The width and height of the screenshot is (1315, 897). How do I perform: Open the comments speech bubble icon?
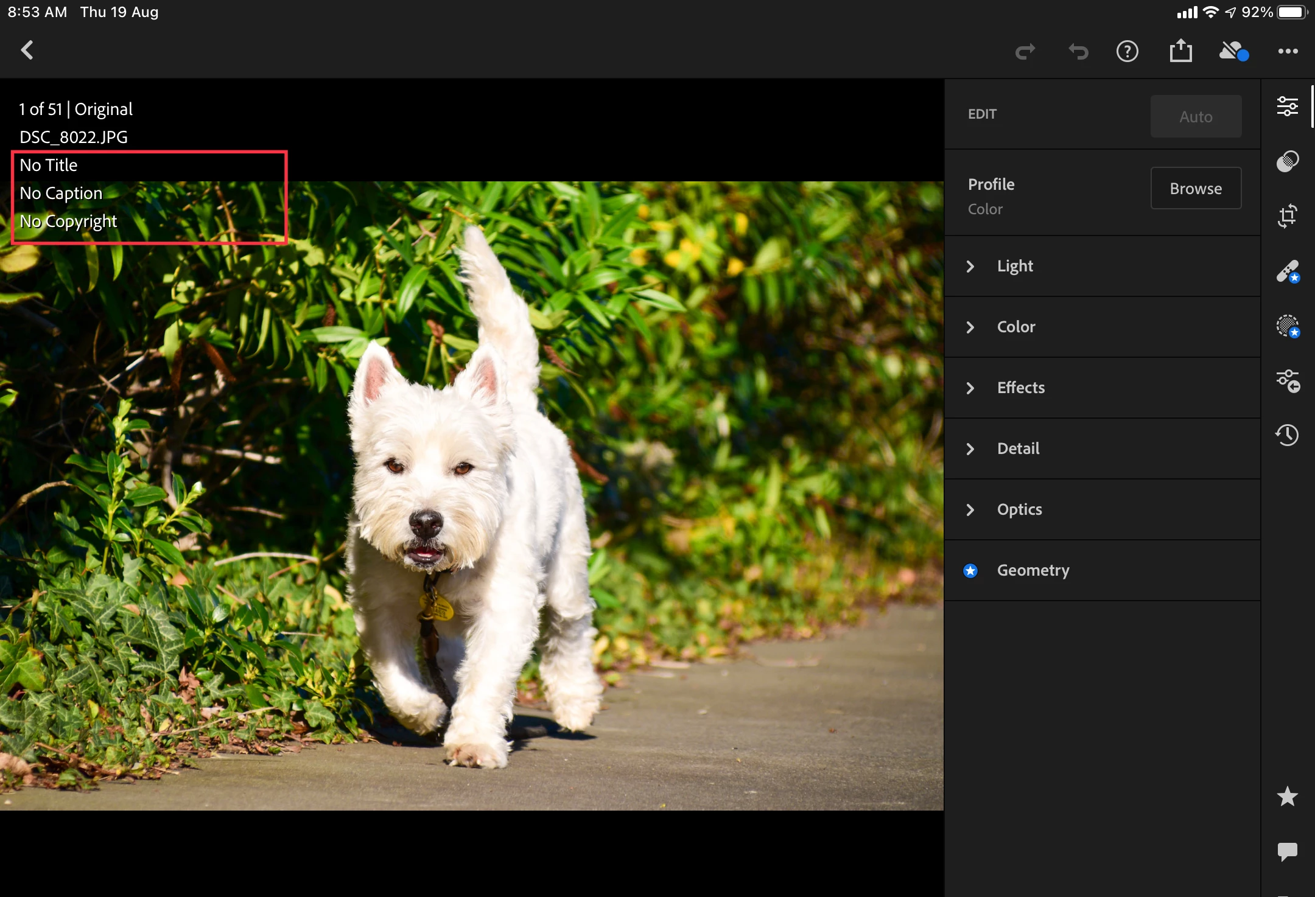tap(1287, 851)
